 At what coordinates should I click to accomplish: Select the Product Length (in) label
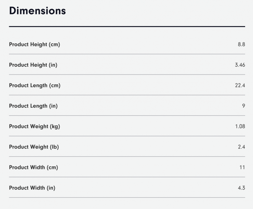click(33, 106)
